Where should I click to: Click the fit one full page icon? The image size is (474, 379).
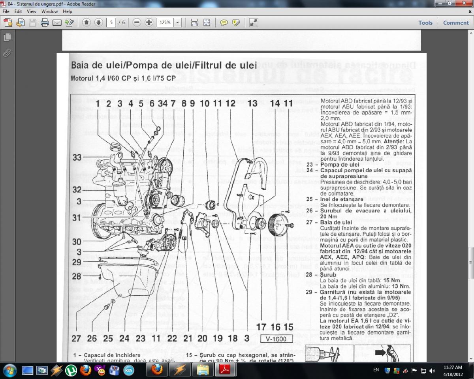(x=207, y=23)
